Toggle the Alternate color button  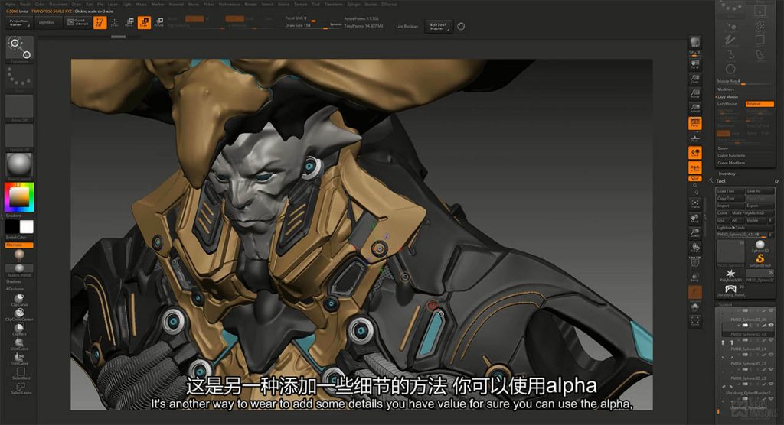point(19,245)
